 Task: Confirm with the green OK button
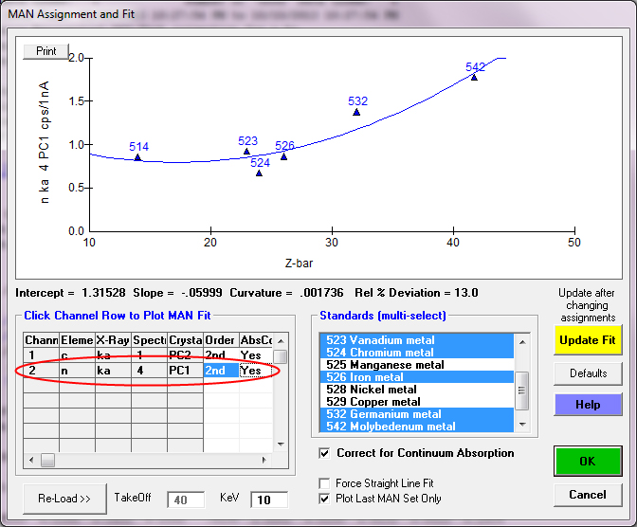588,462
